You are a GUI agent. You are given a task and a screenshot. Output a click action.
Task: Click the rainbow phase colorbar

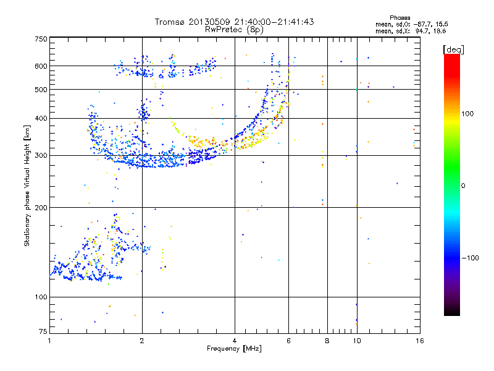[452, 184]
